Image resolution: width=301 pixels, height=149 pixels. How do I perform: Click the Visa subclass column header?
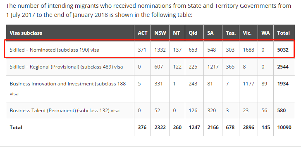point(26,33)
